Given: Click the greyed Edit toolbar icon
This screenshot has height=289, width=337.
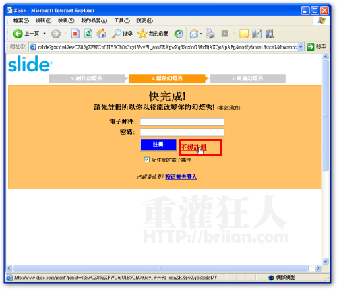Looking at the screenshot, I should pyautogui.click(x=224, y=34).
